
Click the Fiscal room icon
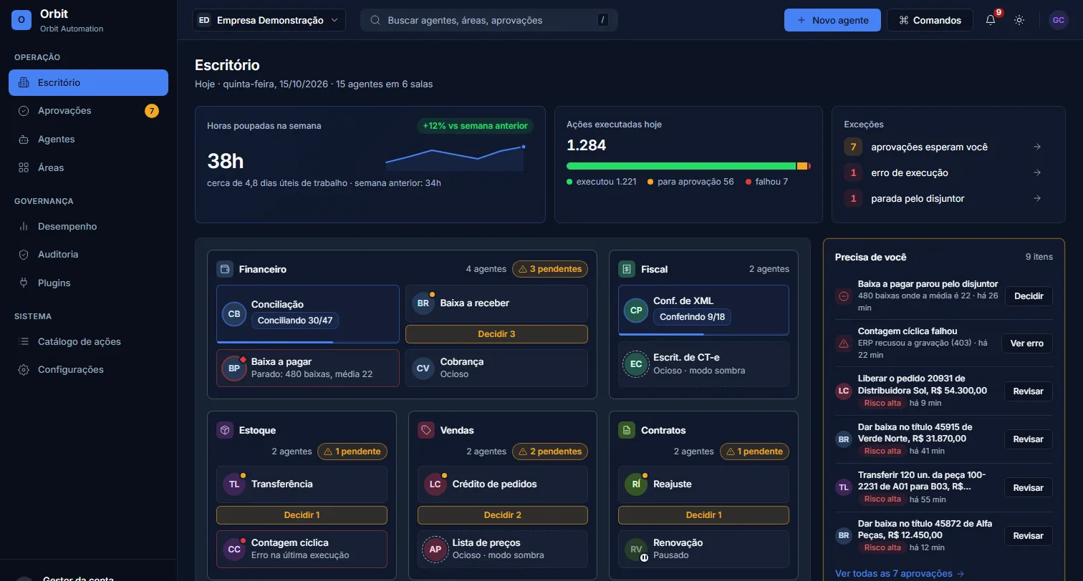[627, 269]
